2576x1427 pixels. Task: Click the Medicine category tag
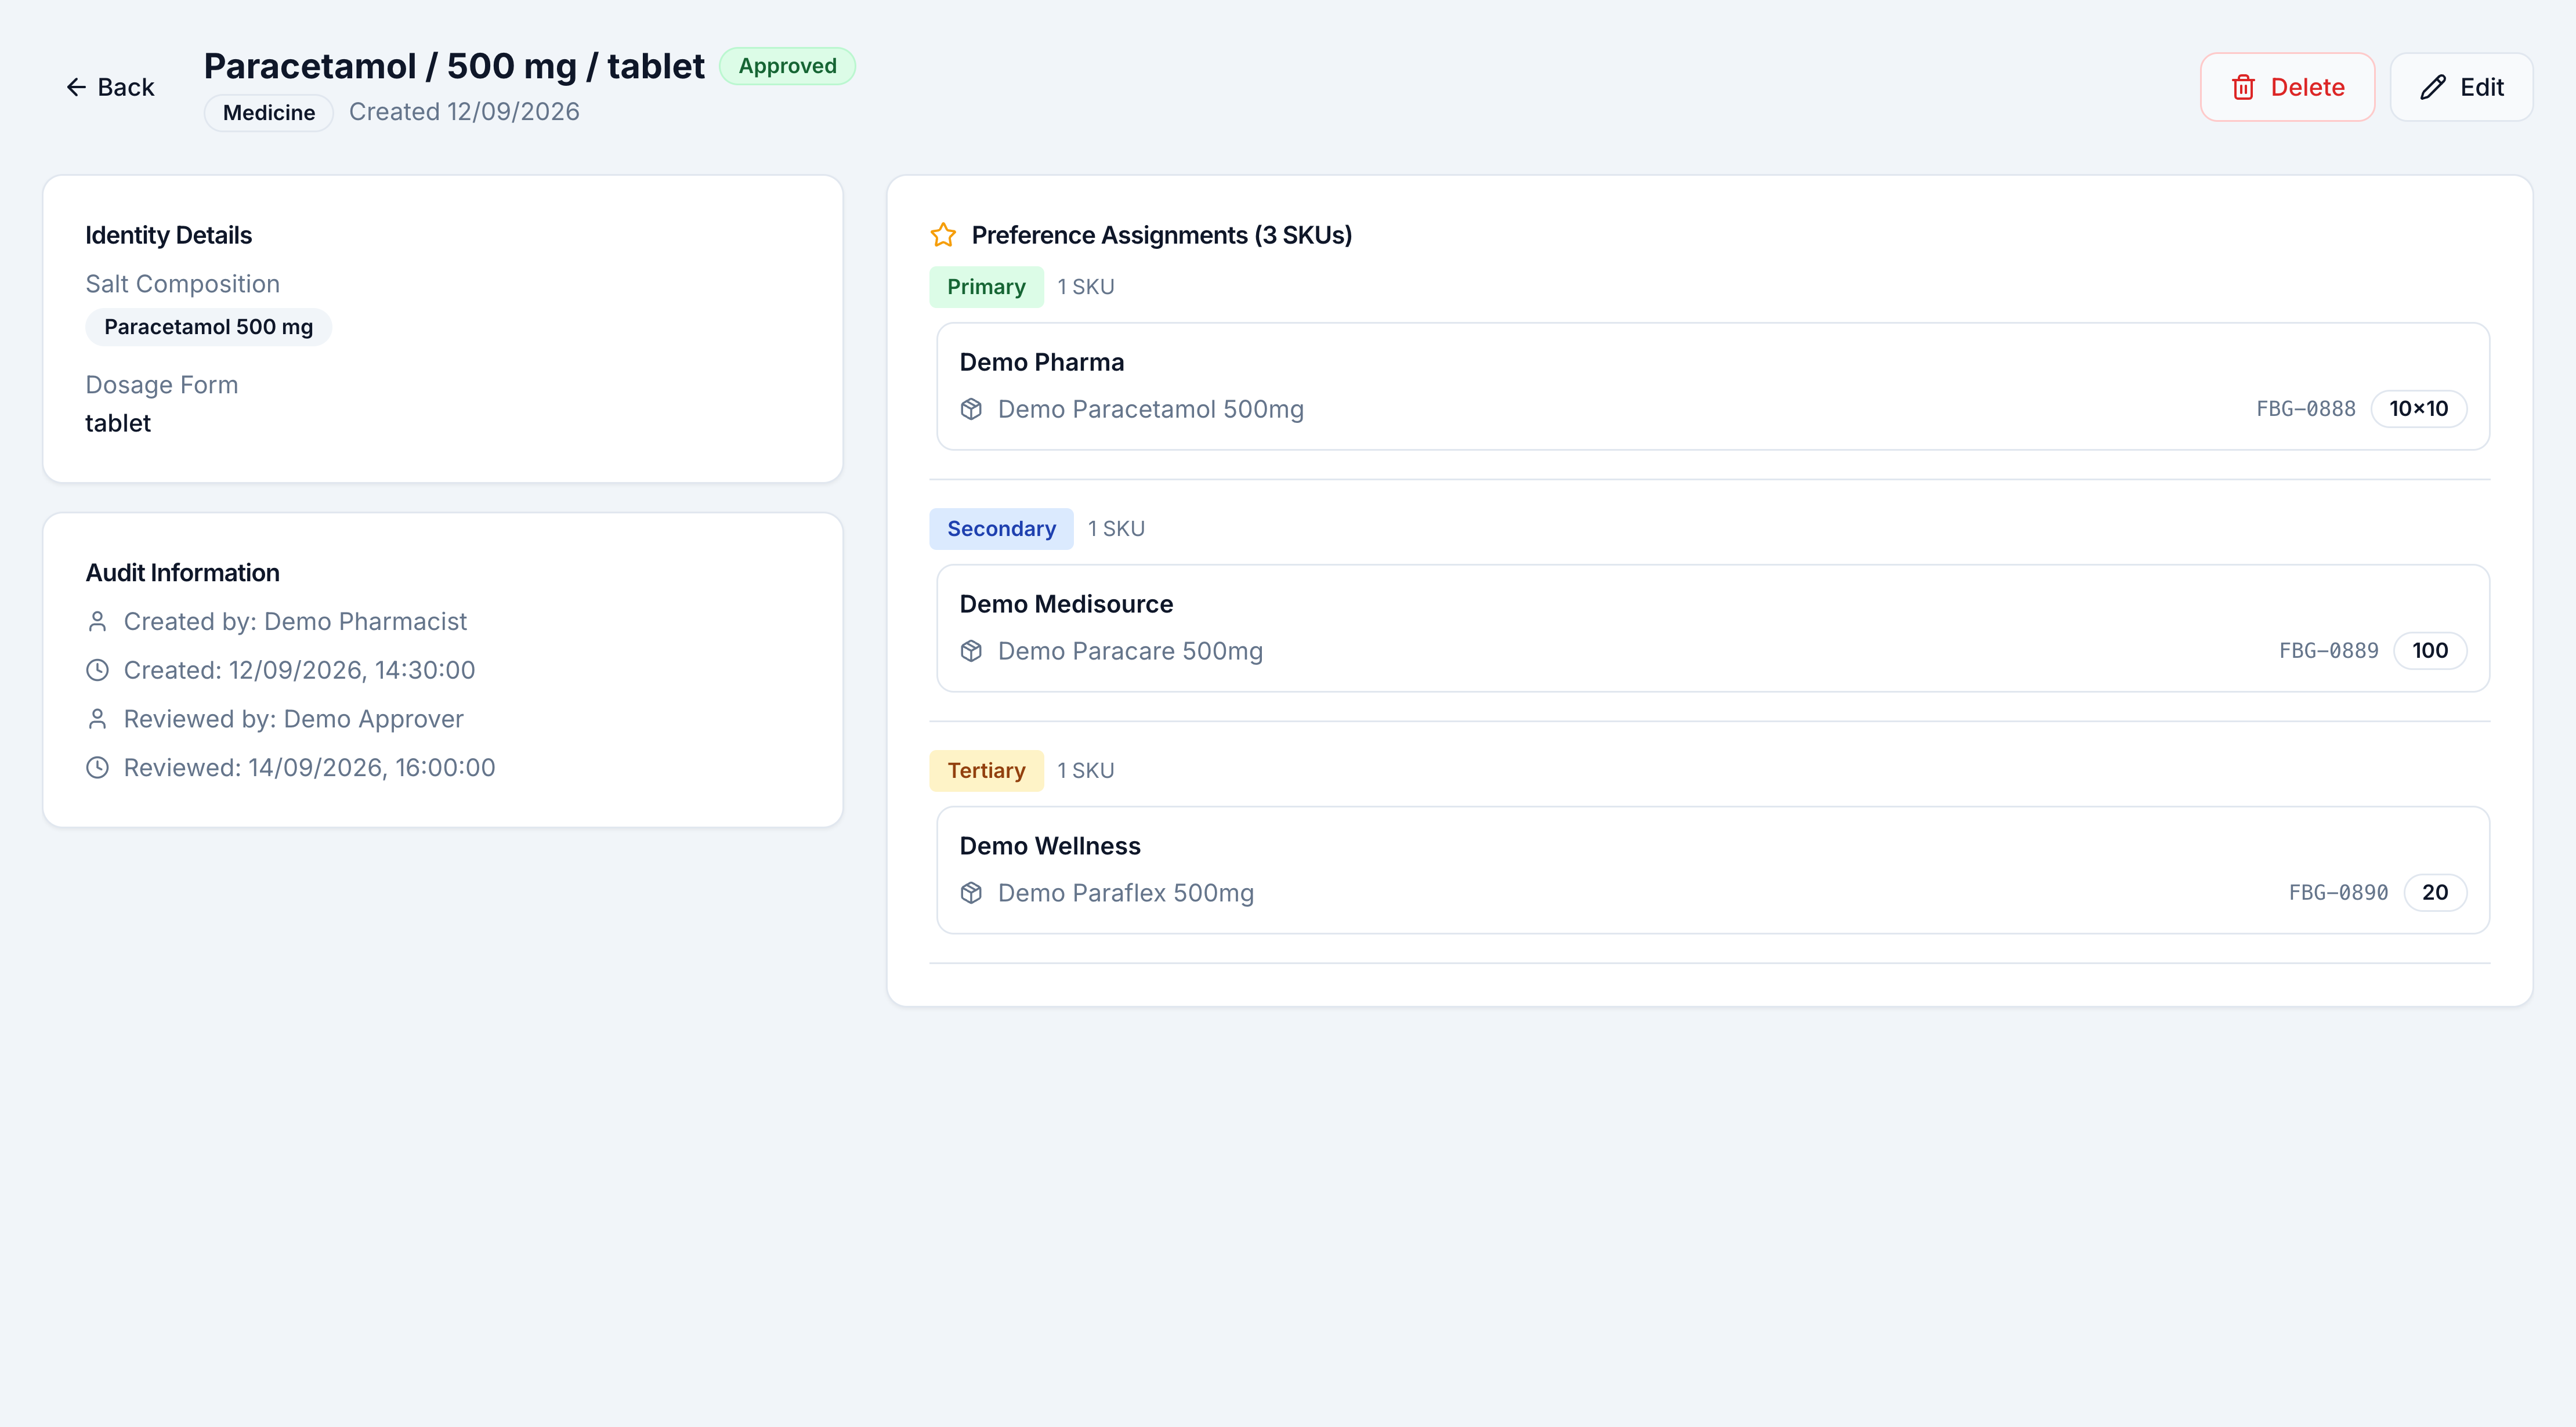pos(269,113)
